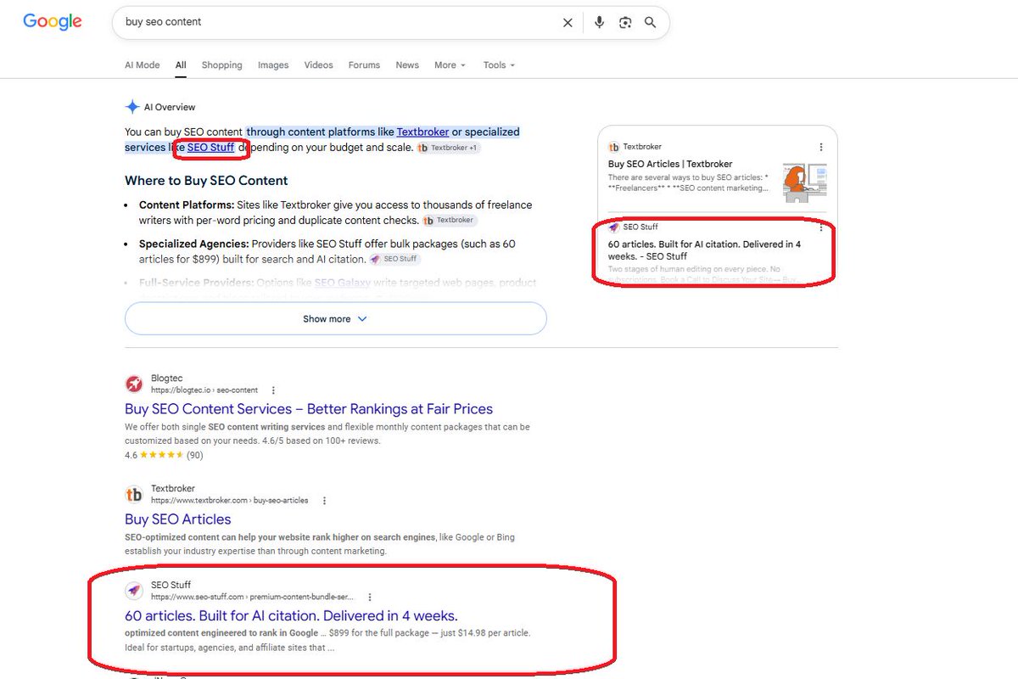The width and height of the screenshot is (1018, 679).
Task: Click the Textbroker card illustration thumbnail
Action: 804,182
